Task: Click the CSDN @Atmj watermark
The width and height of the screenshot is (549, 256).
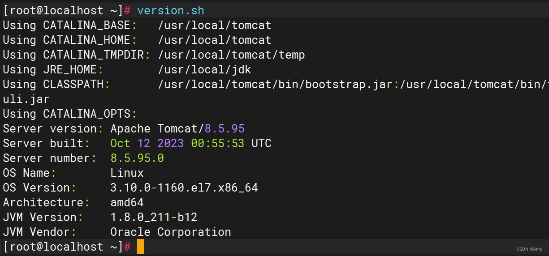Action: click(529, 249)
